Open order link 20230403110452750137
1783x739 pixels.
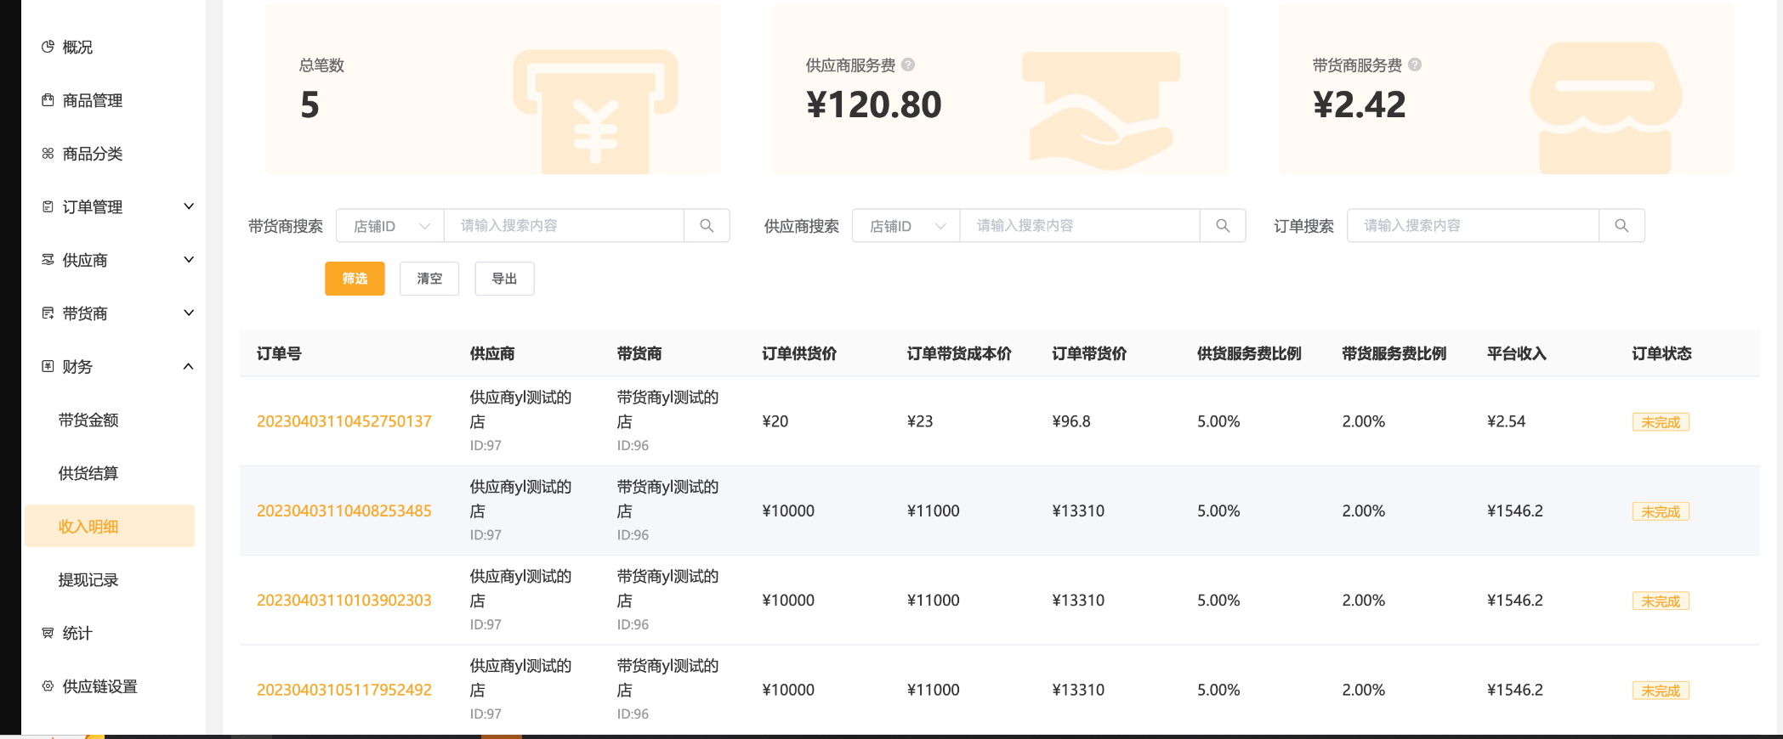344,421
